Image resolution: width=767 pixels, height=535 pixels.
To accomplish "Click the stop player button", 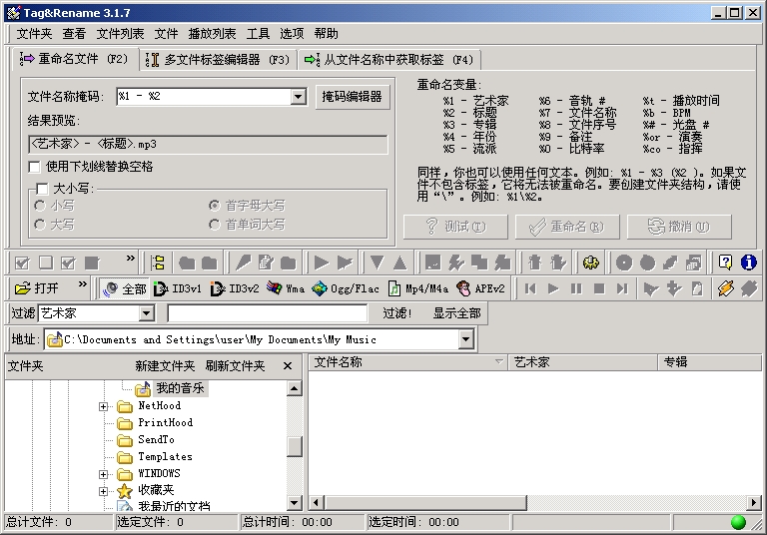I will [x=599, y=289].
